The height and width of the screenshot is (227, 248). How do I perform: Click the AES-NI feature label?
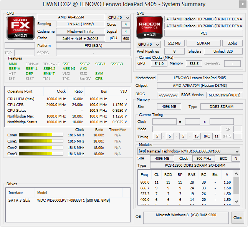69,69
